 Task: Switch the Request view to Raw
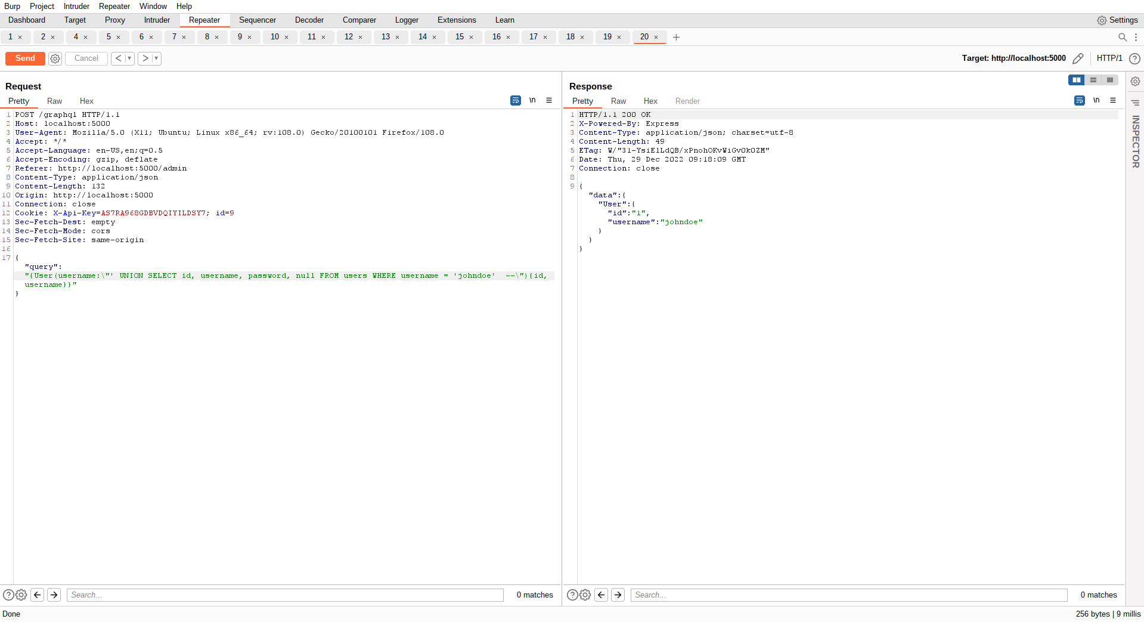point(54,101)
